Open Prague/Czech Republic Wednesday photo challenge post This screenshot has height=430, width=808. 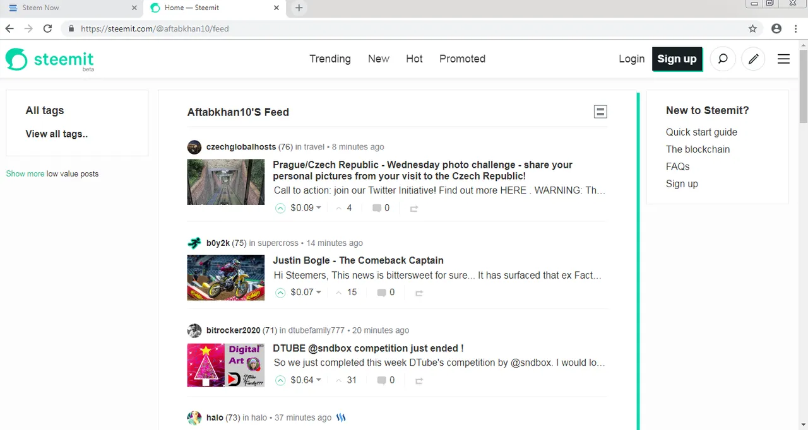click(422, 170)
